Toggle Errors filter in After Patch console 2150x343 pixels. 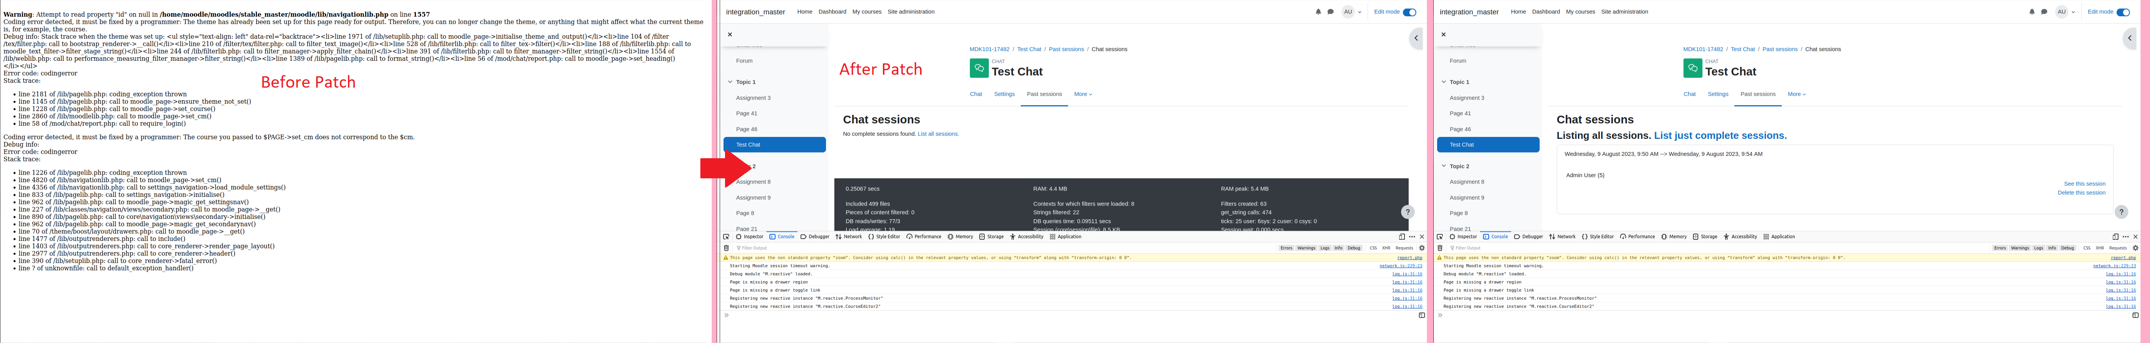(x=1286, y=248)
